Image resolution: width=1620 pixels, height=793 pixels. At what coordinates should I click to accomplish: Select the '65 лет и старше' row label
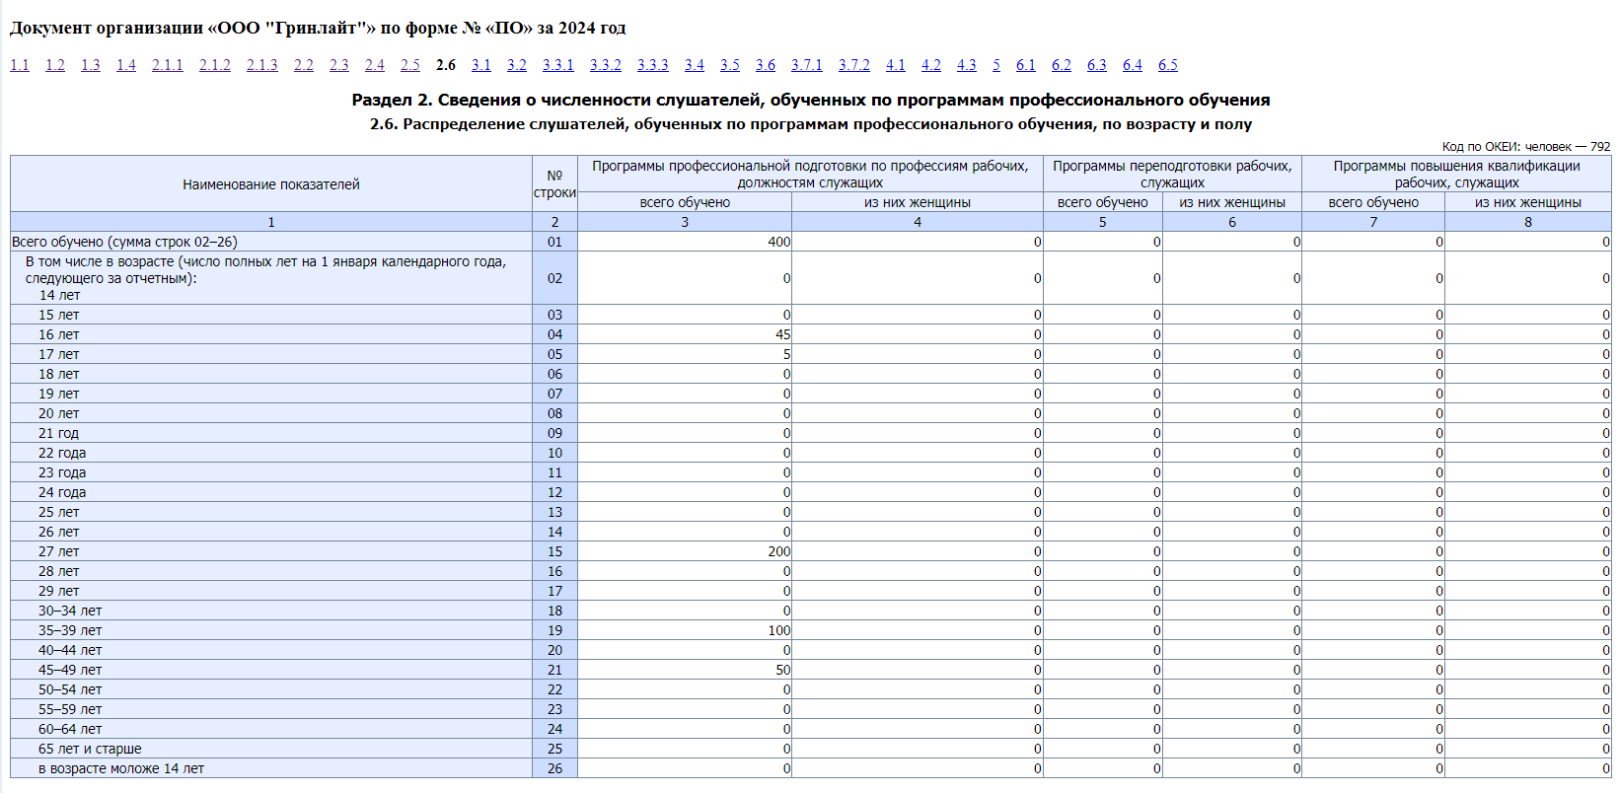click(90, 749)
